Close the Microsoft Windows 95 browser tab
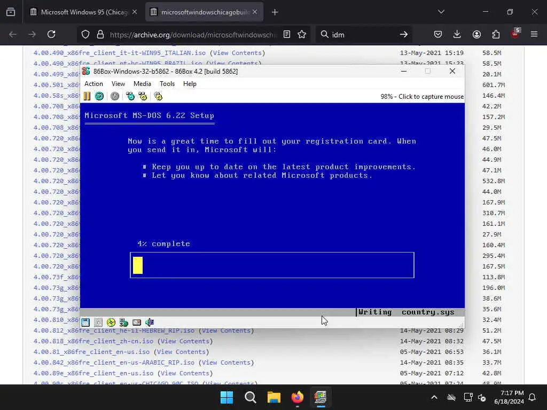Screen dimensions: 547x410 pos(135,12)
